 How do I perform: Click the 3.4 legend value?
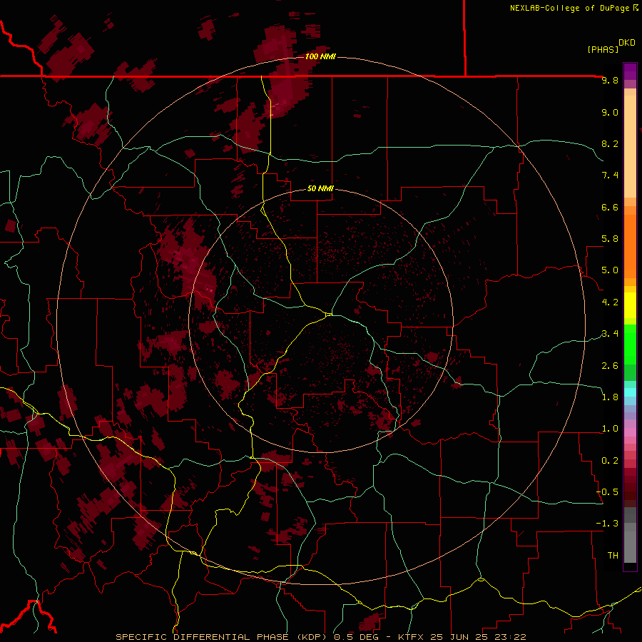coord(610,334)
